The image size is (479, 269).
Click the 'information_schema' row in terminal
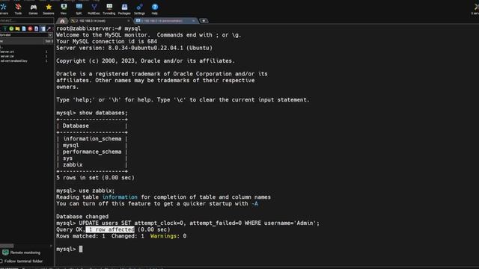(x=92, y=139)
